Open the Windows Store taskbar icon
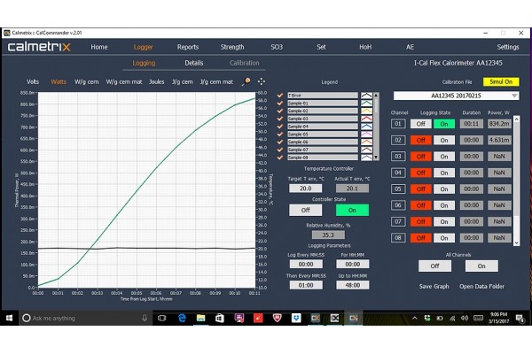 [x=220, y=318]
